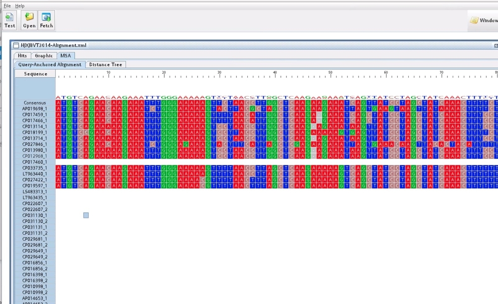The width and height of the screenshot is (498, 304).
Task: Select sequence CP013980_1
Action: [35, 150]
